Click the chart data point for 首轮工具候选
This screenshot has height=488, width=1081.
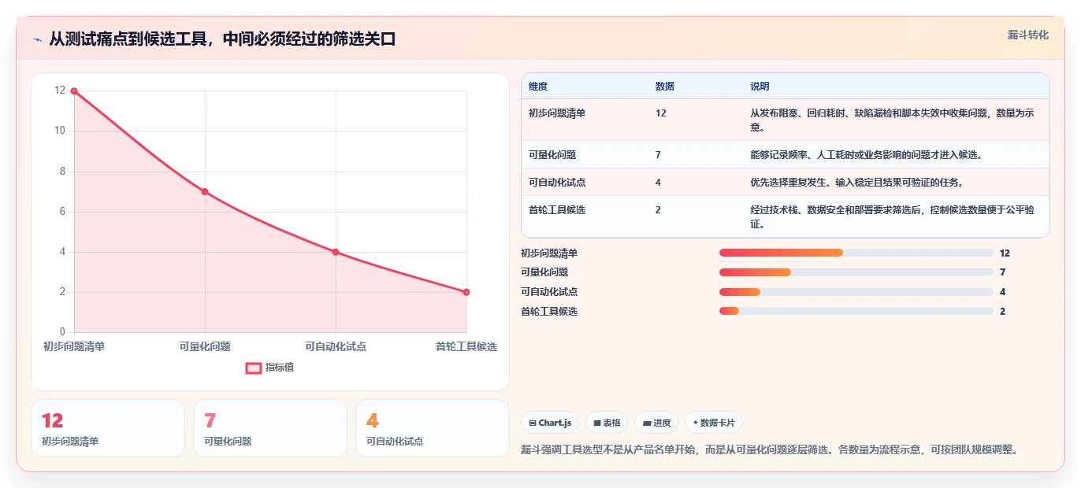click(466, 292)
